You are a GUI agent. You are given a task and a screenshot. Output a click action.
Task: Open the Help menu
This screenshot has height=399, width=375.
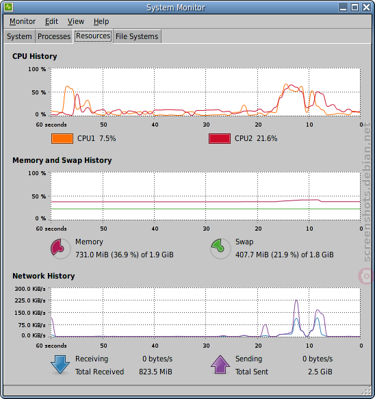(x=101, y=21)
